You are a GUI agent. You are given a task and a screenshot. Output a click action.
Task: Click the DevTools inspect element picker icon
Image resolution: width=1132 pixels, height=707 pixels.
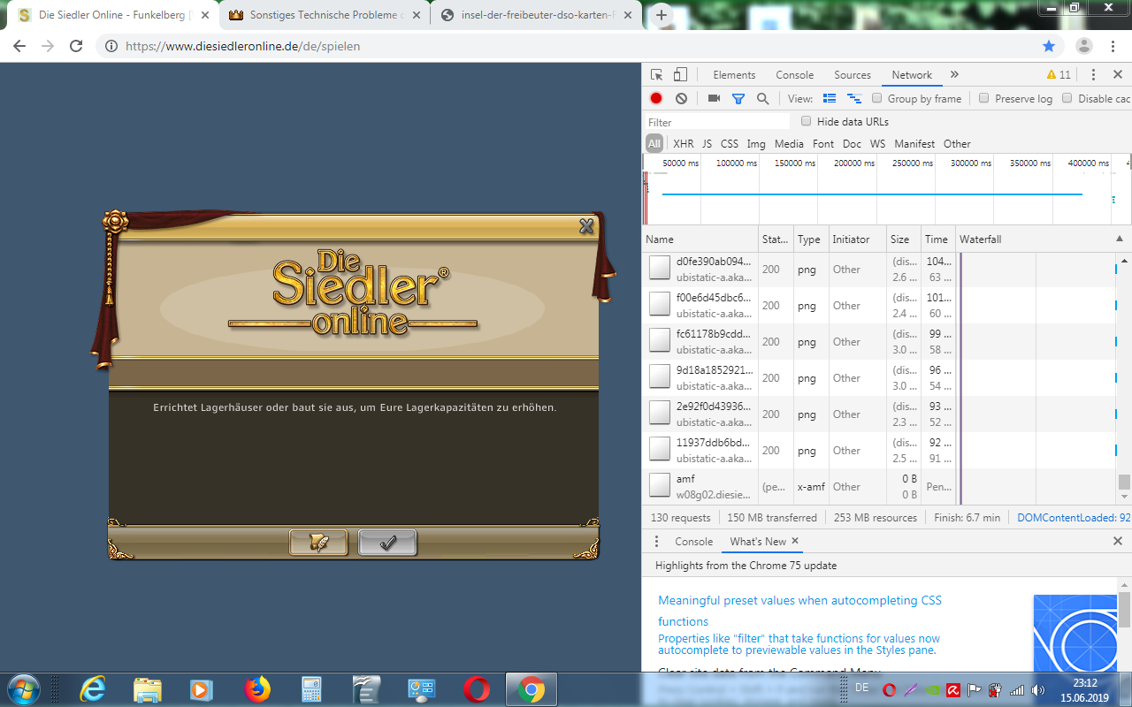(x=656, y=75)
